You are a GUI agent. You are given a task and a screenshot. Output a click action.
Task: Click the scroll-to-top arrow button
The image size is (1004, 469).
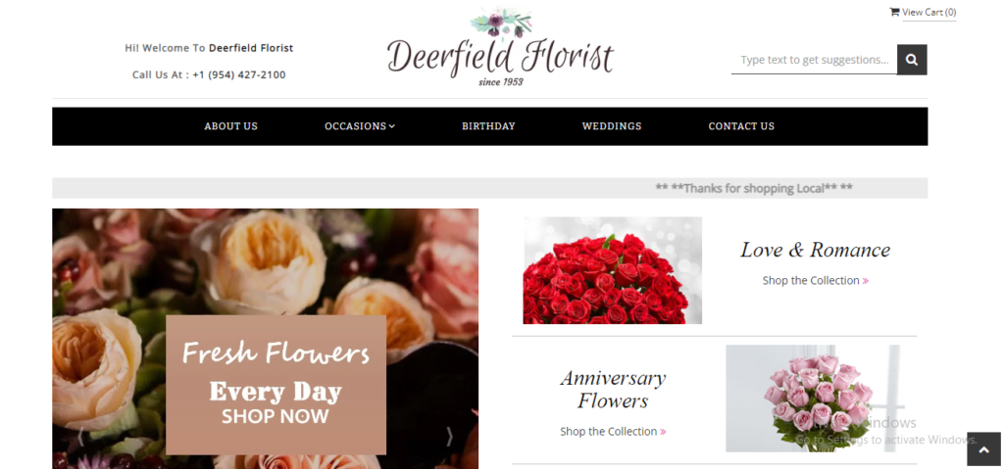pos(983,448)
